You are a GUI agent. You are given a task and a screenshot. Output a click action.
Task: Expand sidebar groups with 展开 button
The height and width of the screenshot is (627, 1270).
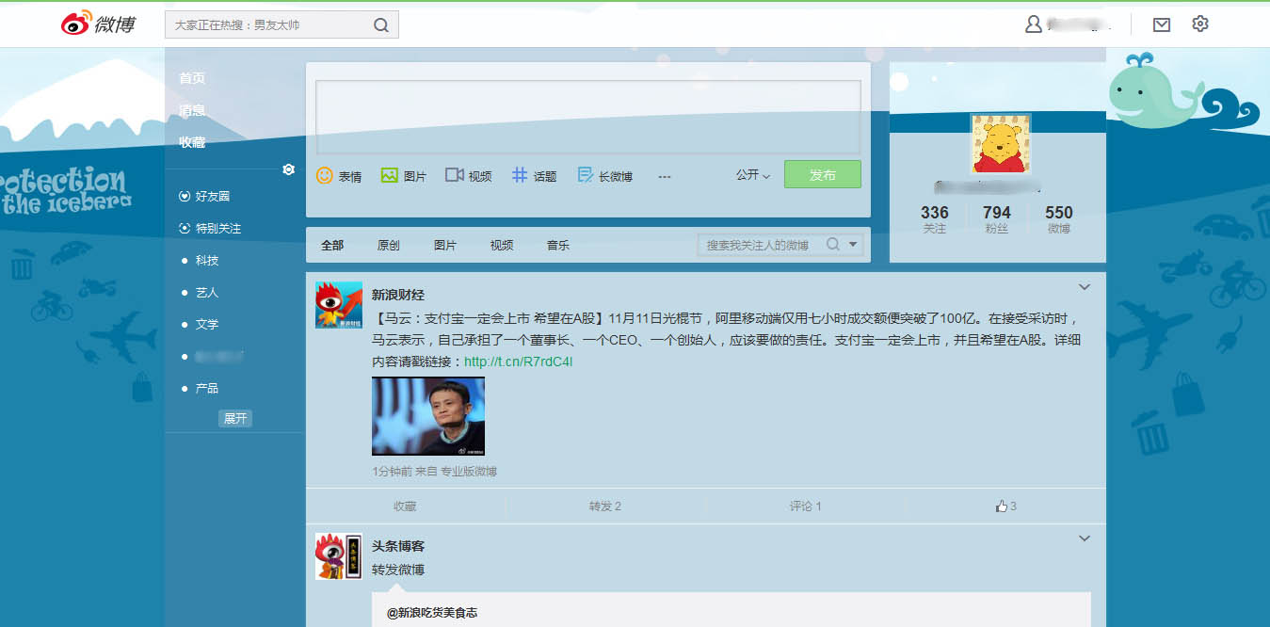pyautogui.click(x=235, y=419)
